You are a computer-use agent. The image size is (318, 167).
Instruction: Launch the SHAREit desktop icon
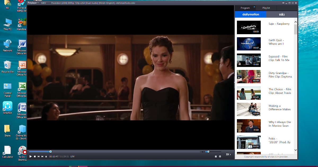point(7,108)
